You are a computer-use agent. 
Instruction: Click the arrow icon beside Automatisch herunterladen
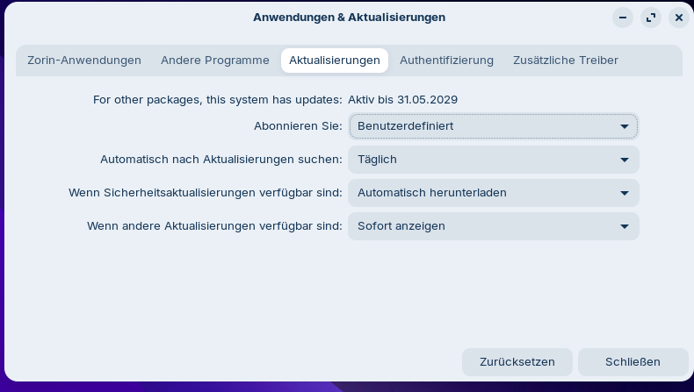[625, 193]
